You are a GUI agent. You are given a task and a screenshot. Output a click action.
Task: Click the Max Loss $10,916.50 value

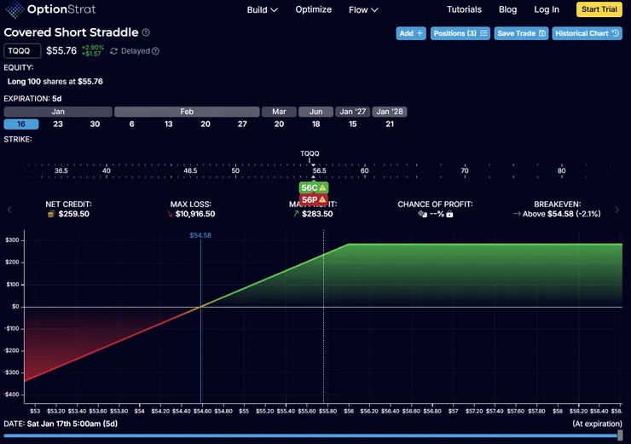pyautogui.click(x=195, y=214)
